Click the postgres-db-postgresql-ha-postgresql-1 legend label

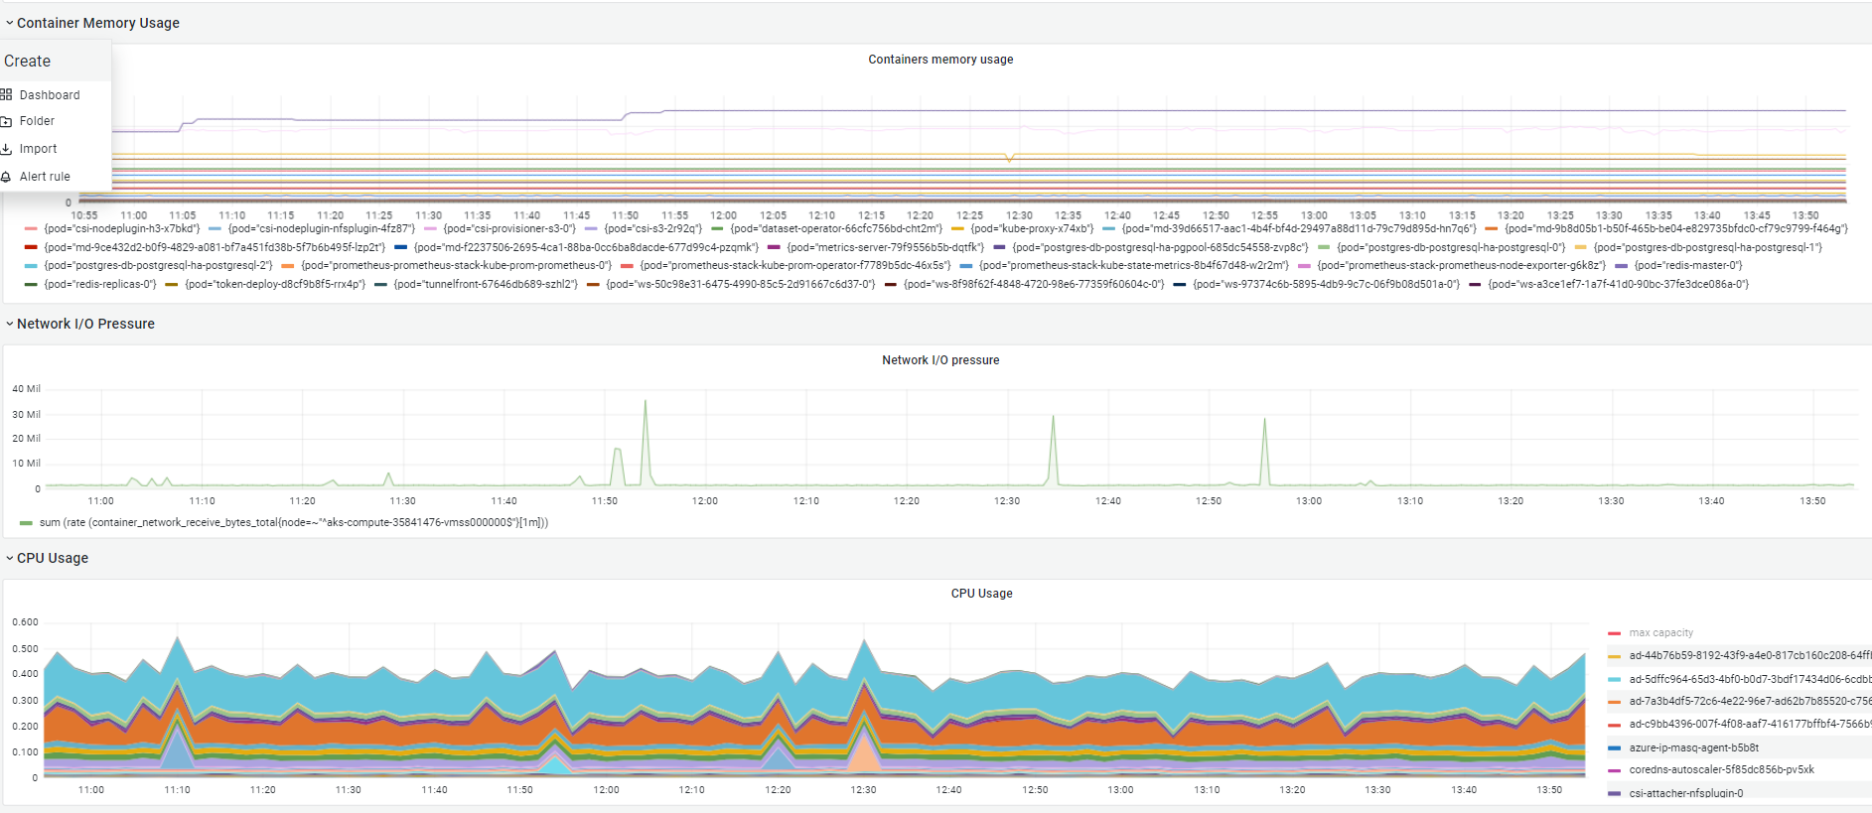[1708, 247]
